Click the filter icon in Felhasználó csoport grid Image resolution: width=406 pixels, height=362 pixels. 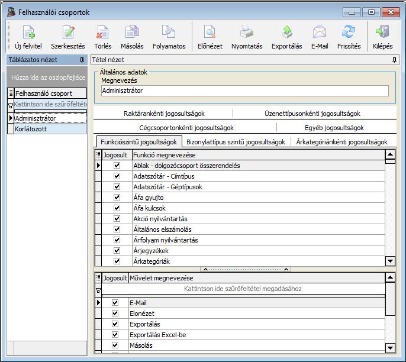(x=11, y=105)
